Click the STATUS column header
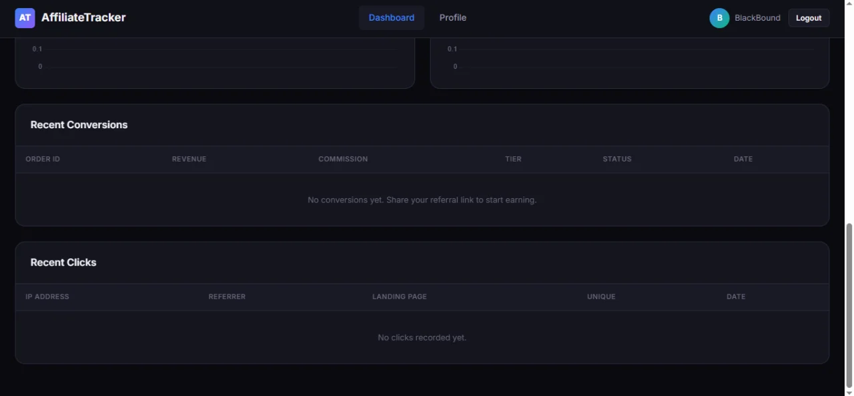854x396 pixels. (617, 159)
